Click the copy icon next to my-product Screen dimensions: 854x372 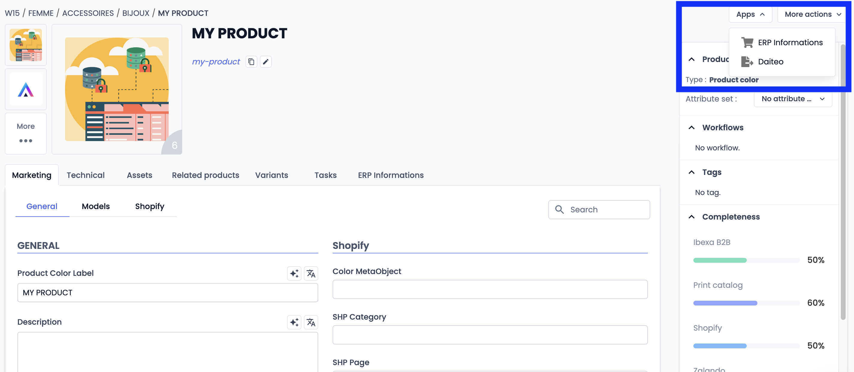pyautogui.click(x=251, y=62)
